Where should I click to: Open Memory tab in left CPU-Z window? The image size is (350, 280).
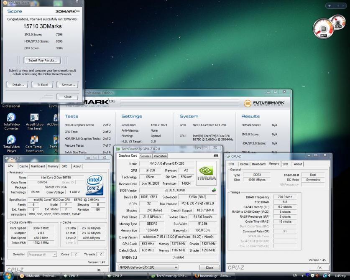click(53, 166)
